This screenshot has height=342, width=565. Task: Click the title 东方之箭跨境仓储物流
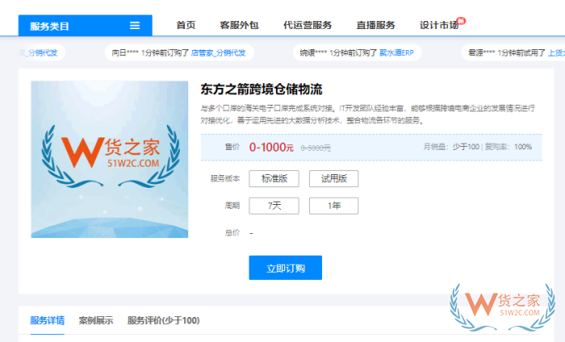coord(262,90)
